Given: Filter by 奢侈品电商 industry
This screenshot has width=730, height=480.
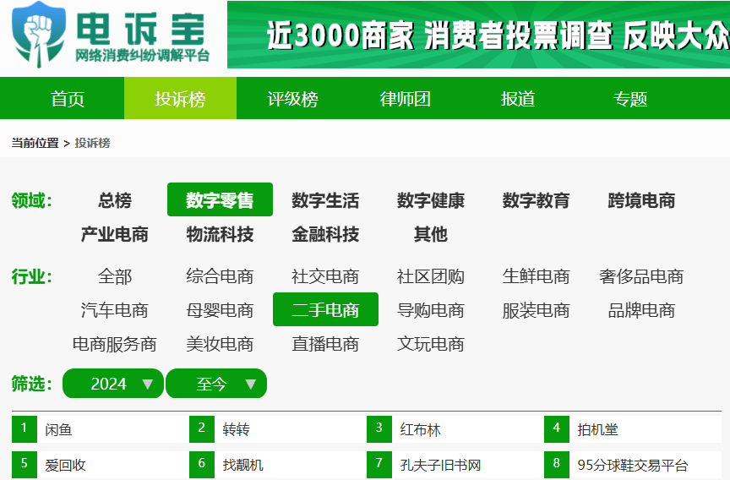Looking at the screenshot, I should click(641, 276).
